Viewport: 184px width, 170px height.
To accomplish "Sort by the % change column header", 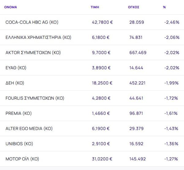I will 164,7.
